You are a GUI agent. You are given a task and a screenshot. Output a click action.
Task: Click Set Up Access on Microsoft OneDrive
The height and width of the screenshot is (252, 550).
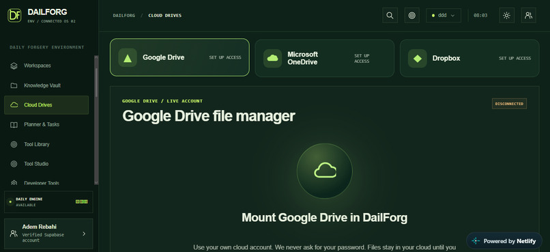(x=362, y=58)
